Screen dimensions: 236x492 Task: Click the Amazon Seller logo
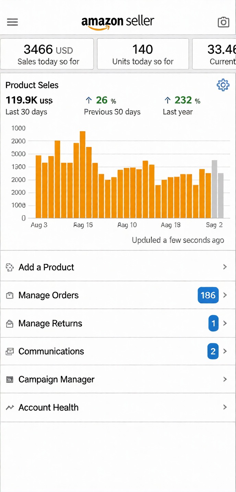coord(118,22)
